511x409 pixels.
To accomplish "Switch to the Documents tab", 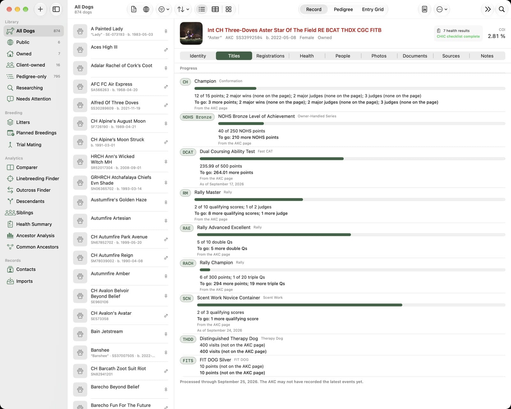I will 415,56.
